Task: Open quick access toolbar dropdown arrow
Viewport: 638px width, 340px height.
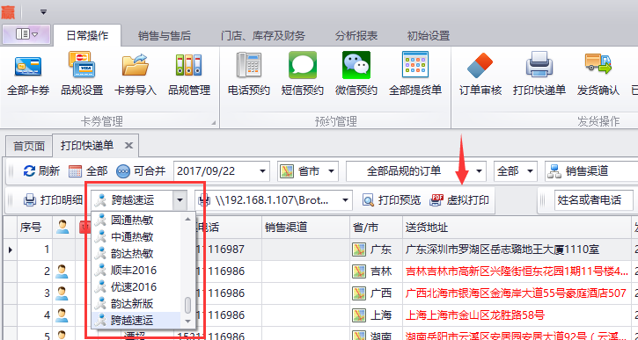Action: point(43,12)
